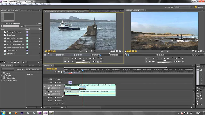This screenshot has height=115, width=205.
Task: Select the Rate Stretch tool
Action: click(198, 96)
